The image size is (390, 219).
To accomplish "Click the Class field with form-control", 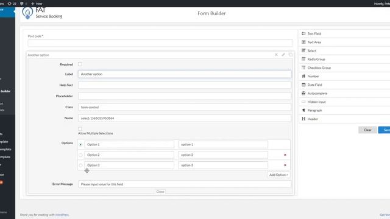I will [185, 107].
